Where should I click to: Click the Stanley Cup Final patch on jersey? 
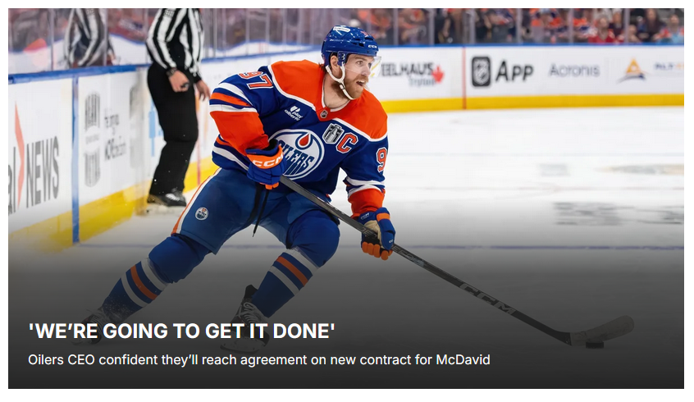click(332, 133)
